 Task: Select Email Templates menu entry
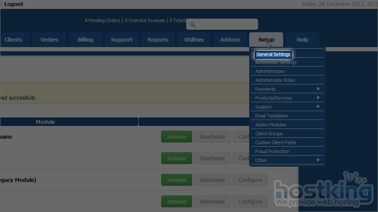click(271, 116)
